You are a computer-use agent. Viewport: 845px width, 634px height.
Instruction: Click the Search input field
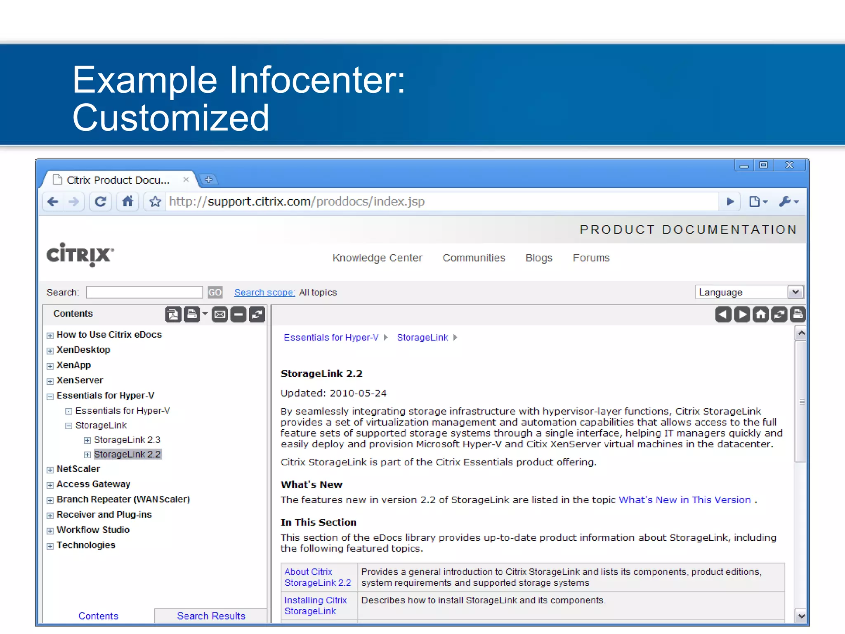tap(144, 292)
